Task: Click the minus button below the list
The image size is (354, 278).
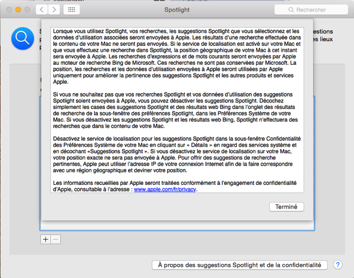Action: pos(55,239)
